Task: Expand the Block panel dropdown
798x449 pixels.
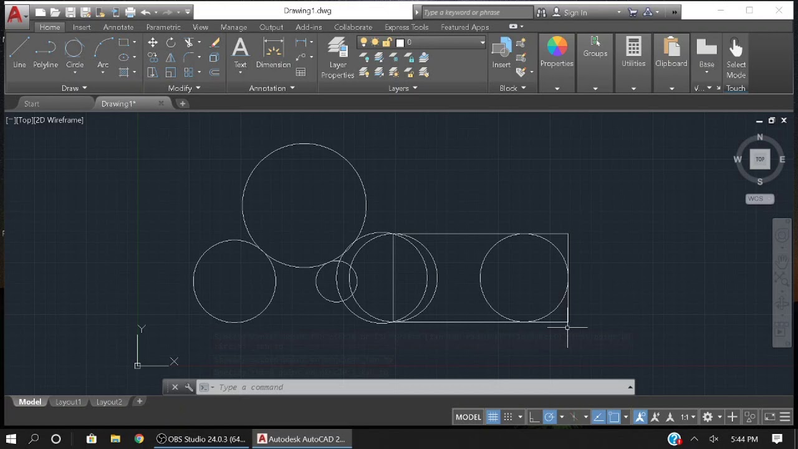Action: click(513, 88)
